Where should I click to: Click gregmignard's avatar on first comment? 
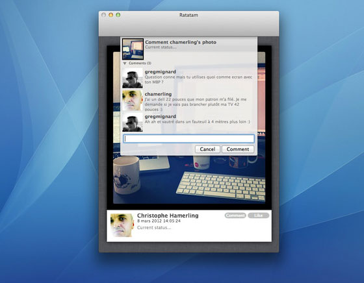(x=133, y=78)
